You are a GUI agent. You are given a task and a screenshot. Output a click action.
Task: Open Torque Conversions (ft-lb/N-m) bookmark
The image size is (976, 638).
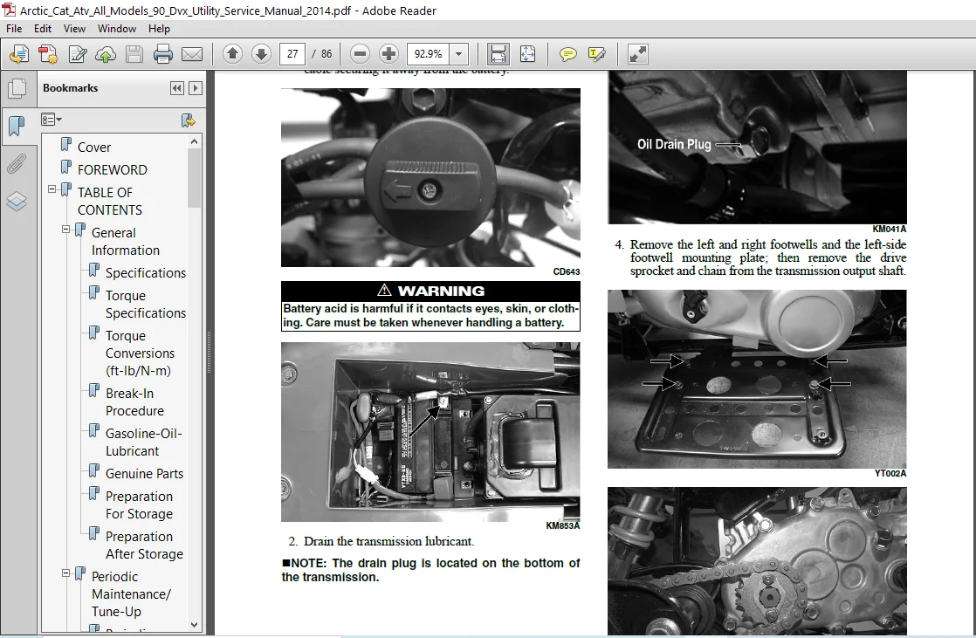tap(140, 353)
